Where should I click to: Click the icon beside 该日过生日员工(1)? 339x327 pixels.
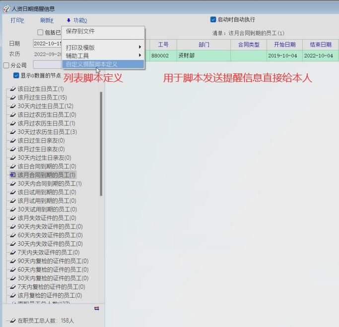[x=13, y=89]
